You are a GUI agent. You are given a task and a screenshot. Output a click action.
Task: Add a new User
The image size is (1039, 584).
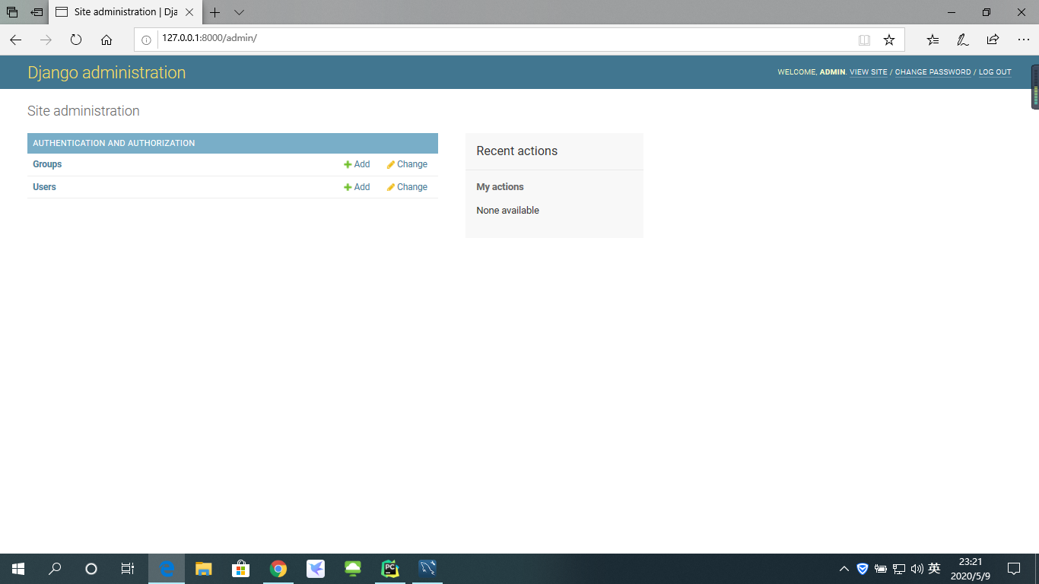(x=357, y=187)
